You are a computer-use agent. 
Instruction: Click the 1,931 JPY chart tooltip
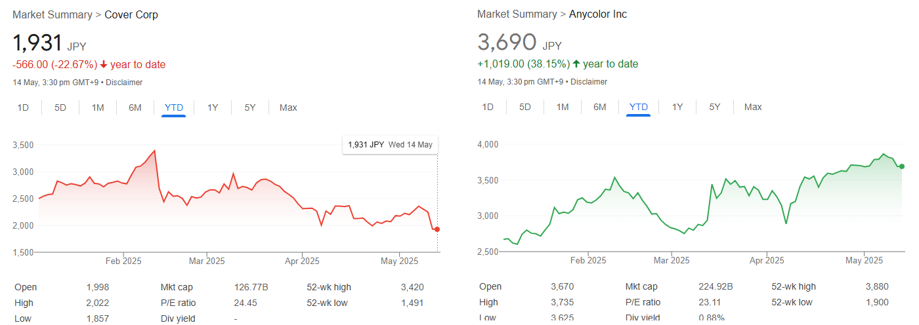(x=390, y=145)
